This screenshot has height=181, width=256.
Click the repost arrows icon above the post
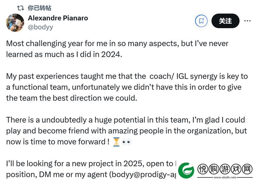point(20,8)
